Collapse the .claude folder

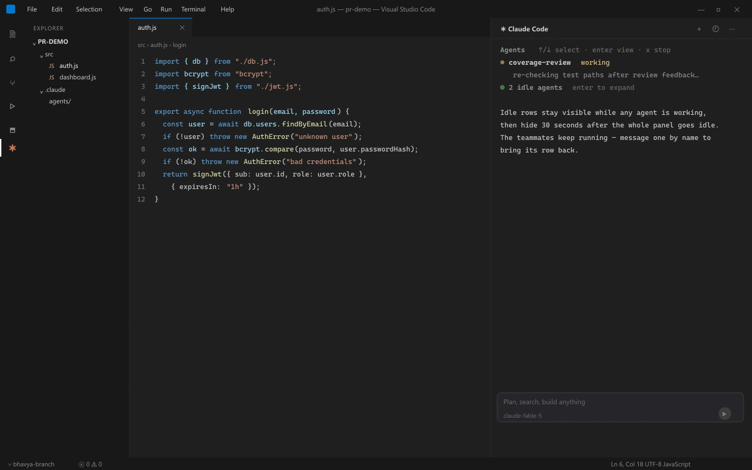pyautogui.click(x=41, y=91)
